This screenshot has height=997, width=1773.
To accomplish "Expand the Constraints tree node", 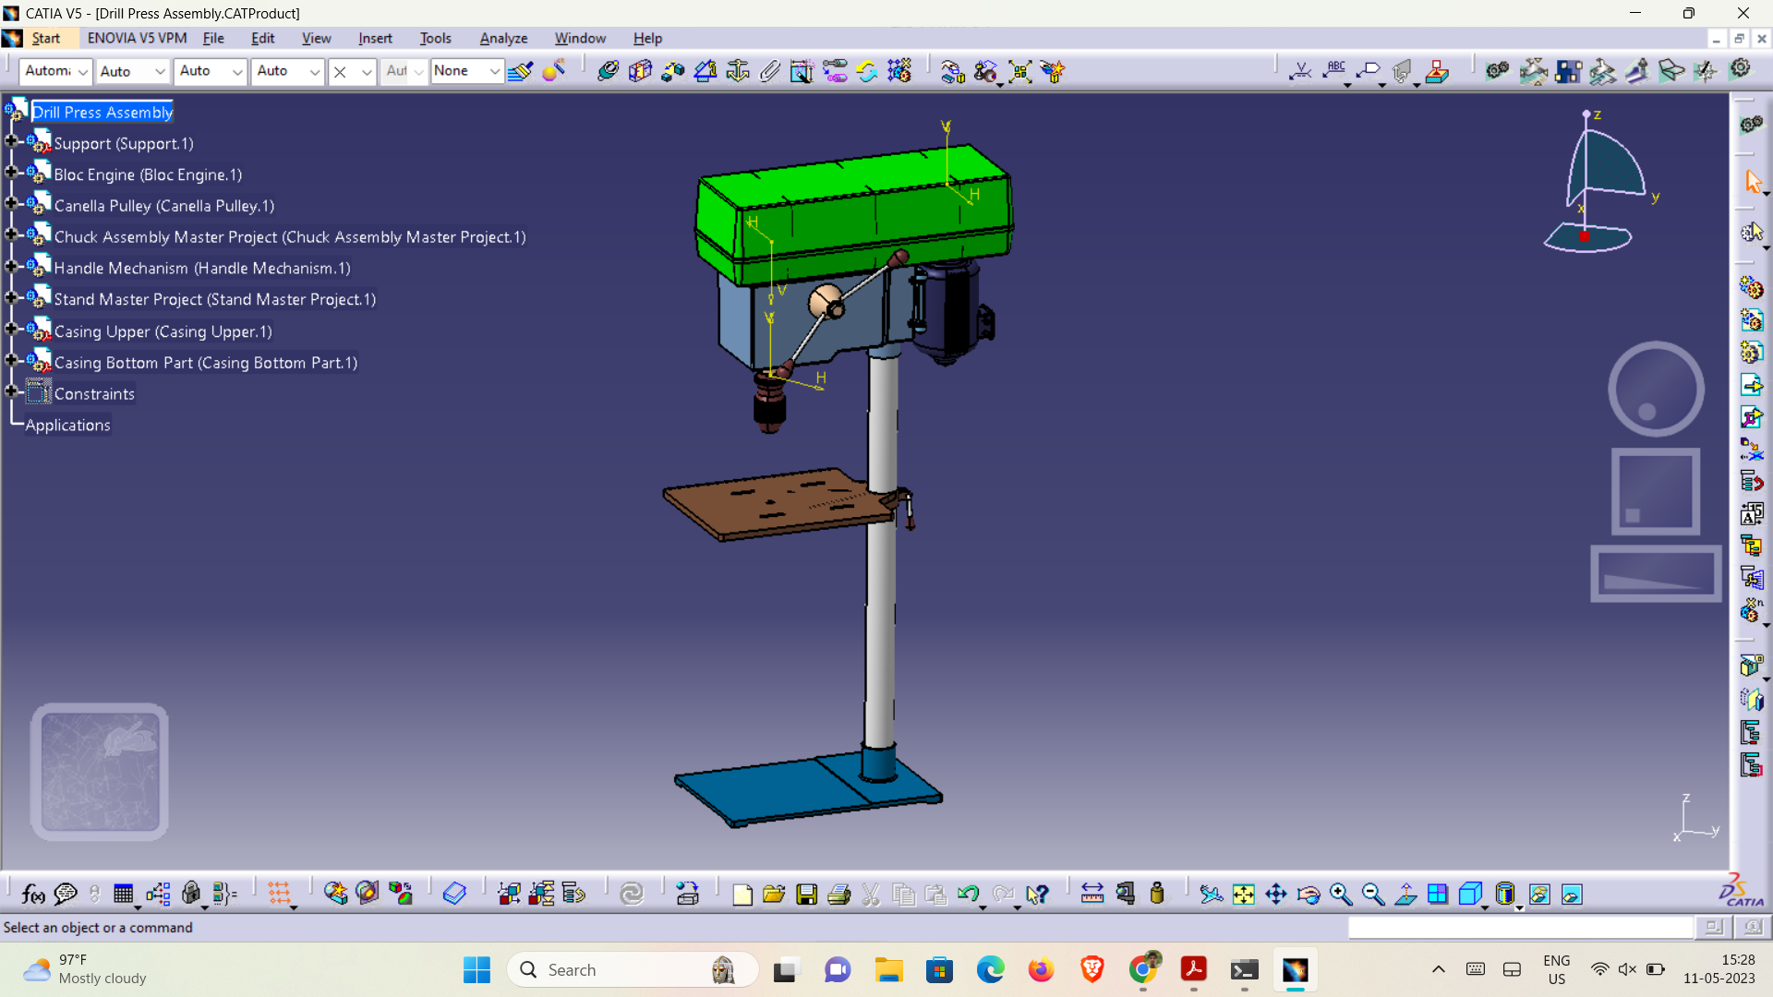I will pos(11,392).
